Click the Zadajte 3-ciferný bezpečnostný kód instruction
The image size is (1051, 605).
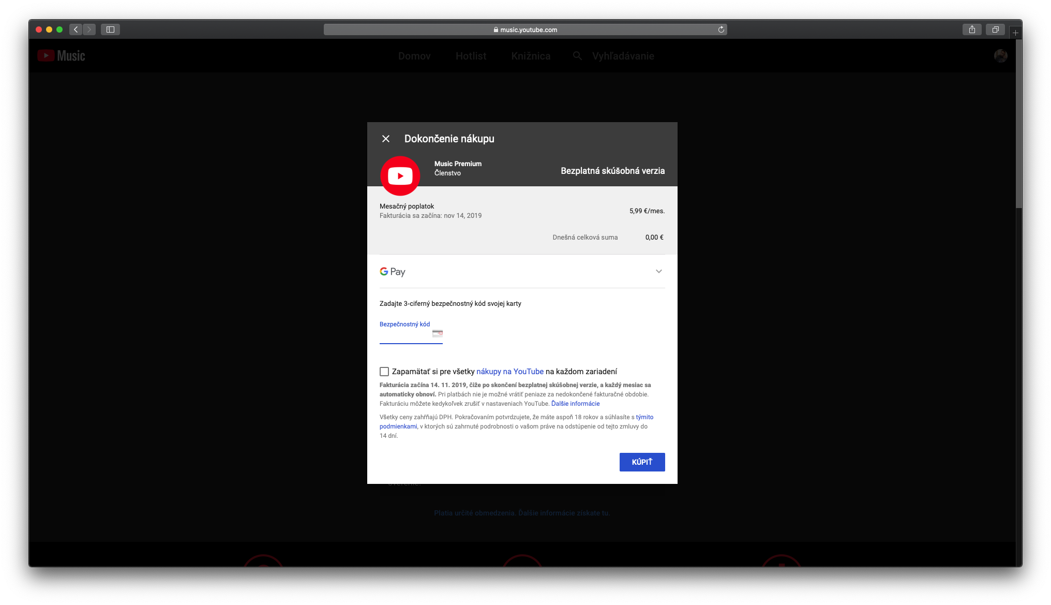click(451, 304)
